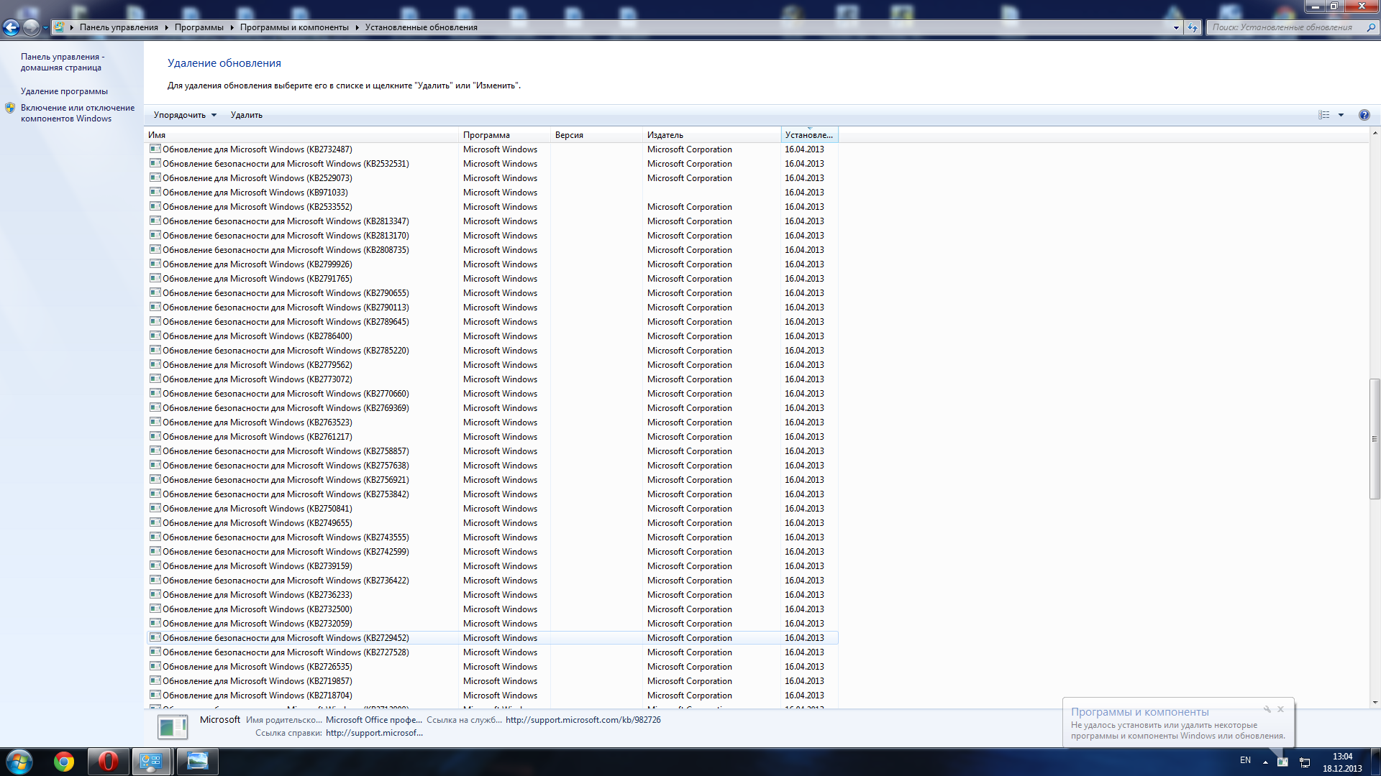Click the folder icon in the address bar
The height and width of the screenshot is (776, 1381).
click(x=59, y=27)
